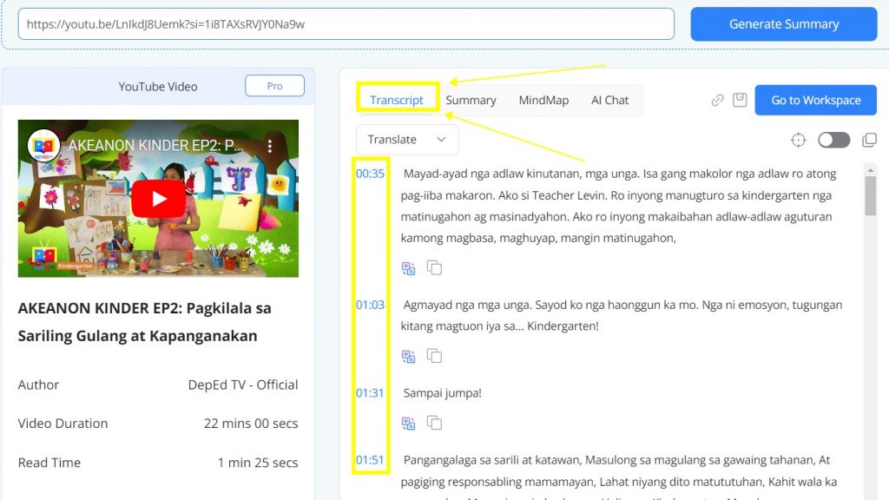Screen dimensions: 889x500
Task: Open the Translate language dropdown
Action: point(406,139)
